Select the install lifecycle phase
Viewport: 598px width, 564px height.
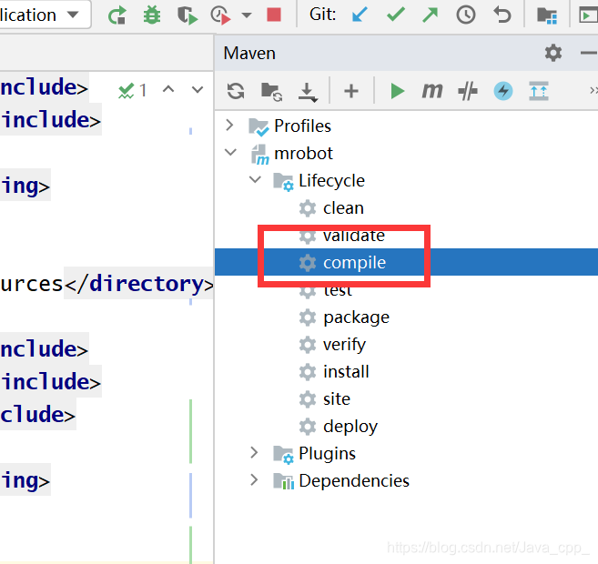coord(346,371)
